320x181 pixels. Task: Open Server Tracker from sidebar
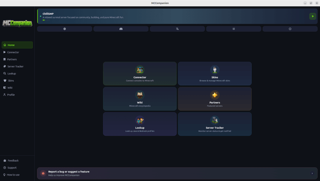(x=17, y=66)
